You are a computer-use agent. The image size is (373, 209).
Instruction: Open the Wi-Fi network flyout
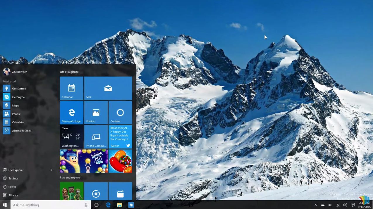[338, 205]
